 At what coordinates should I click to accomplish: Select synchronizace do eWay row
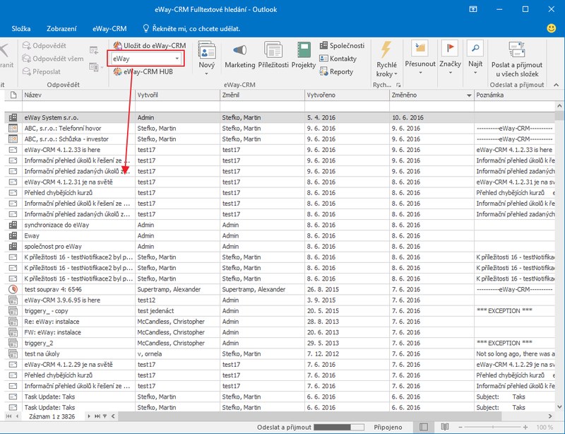click(x=280, y=225)
